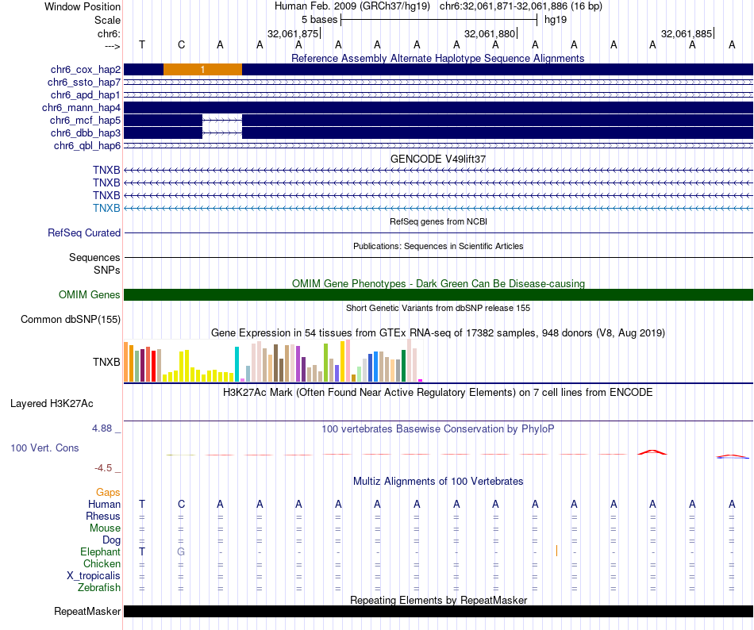Click the G base in the Elephant row
754x630 pixels.
click(181, 551)
